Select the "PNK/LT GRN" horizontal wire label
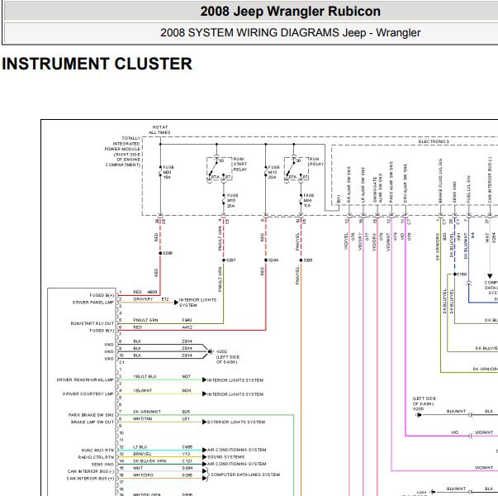This screenshot has width=498, height=496. click(x=145, y=320)
